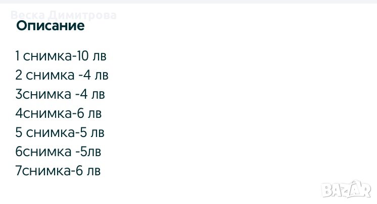The width and height of the screenshot is (377, 204).
Task: Click 'лв' at the end of the 7снимка line
Action: pos(94,171)
